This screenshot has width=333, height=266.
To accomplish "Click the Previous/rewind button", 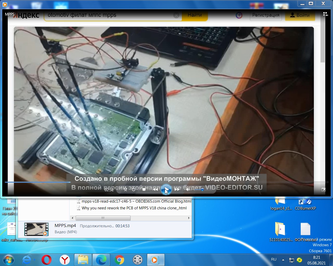I will point(155,190).
